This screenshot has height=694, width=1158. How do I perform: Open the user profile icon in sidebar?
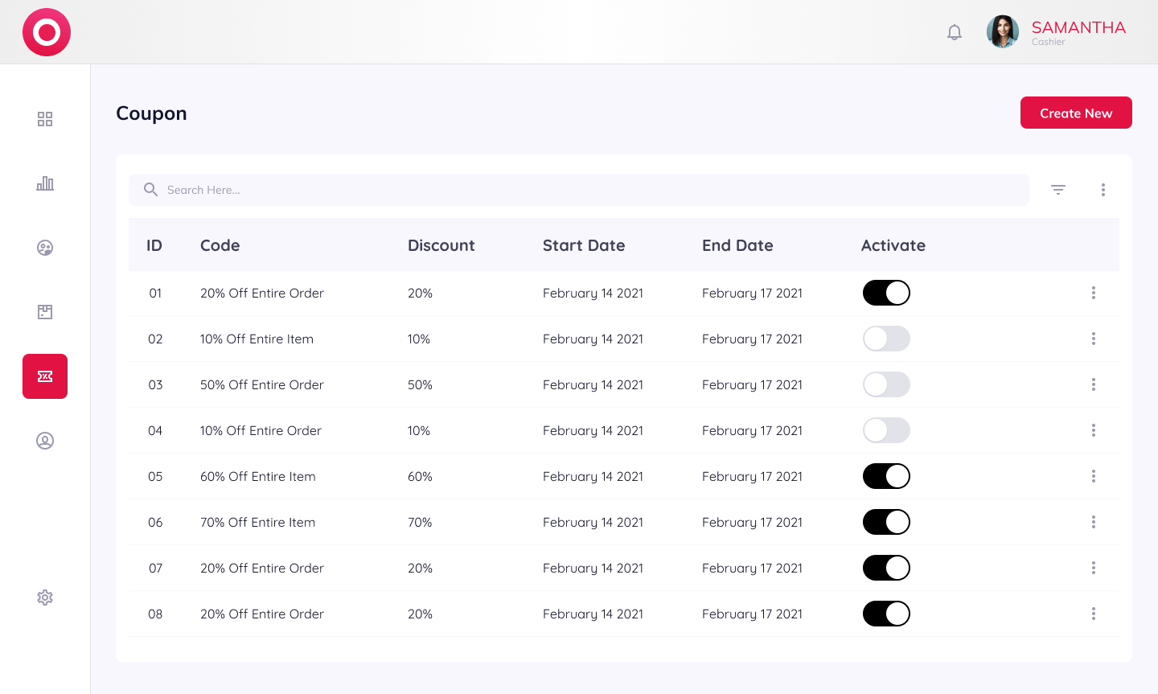[45, 441]
